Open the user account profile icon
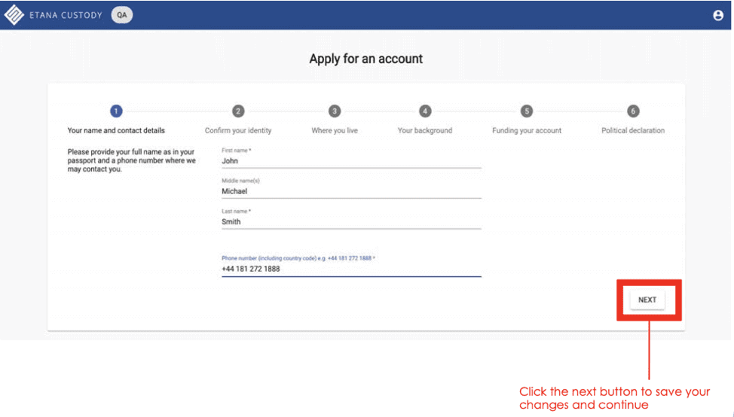Screen dimensions: 734x417 (717, 15)
